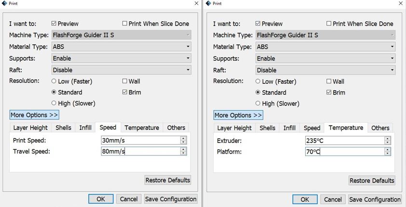Open the Others tab in right dialog
This screenshot has width=406, height=207.
pyautogui.click(x=380, y=128)
